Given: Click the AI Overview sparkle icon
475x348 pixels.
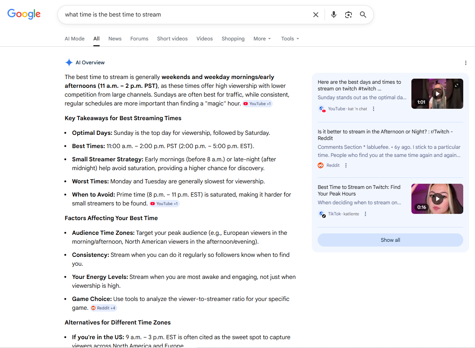Looking at the screenshot, I should [69, 62].
